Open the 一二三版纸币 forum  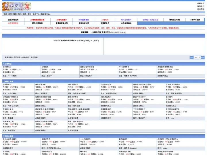click(85, 139)
